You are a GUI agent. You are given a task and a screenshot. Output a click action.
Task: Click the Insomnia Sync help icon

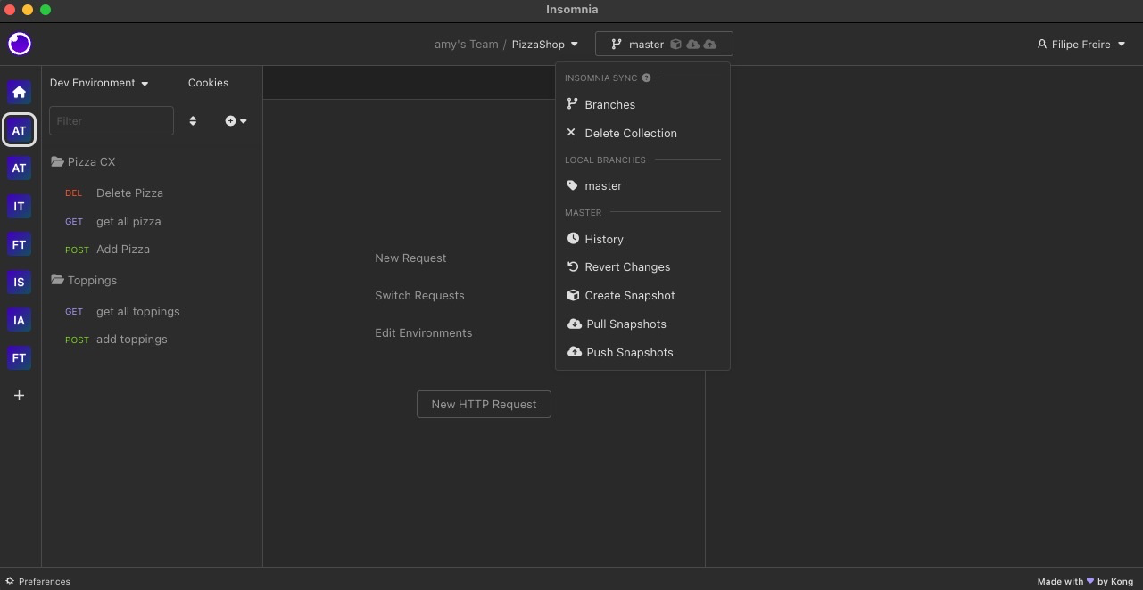click(646, 78)
